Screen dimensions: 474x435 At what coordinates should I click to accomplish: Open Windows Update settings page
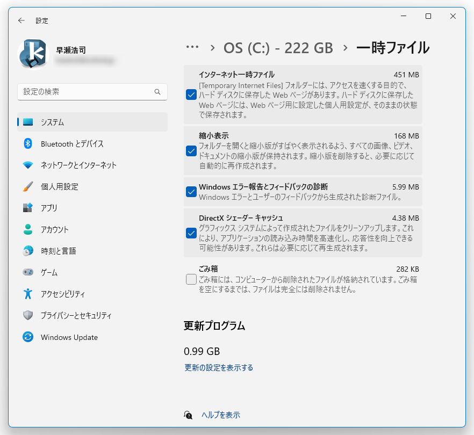(92, 337)
